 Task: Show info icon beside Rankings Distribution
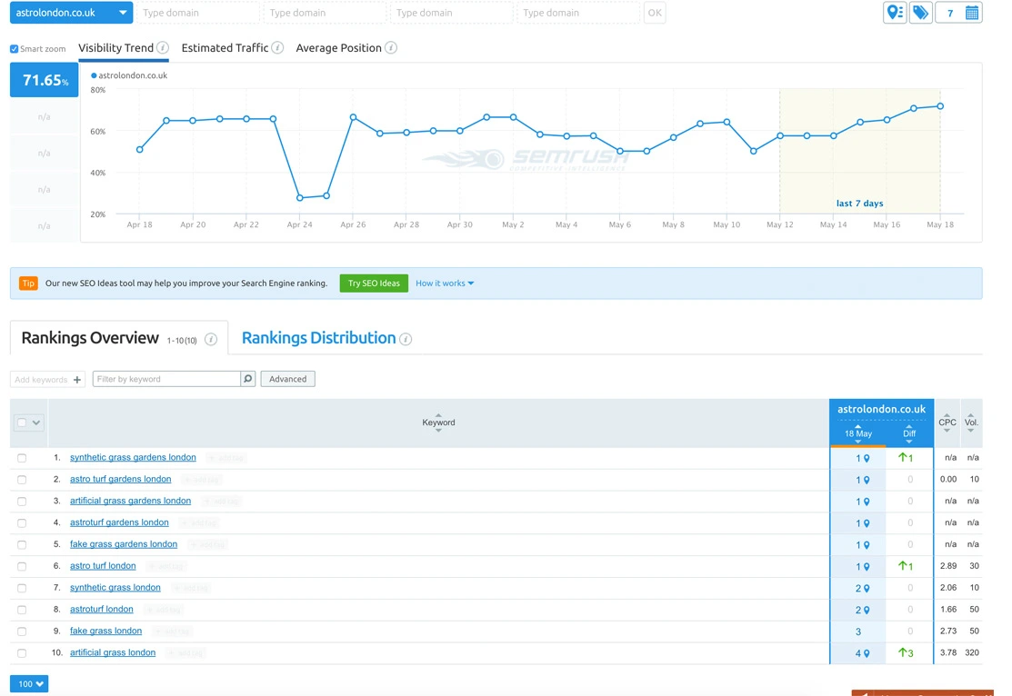click(406, 339)
